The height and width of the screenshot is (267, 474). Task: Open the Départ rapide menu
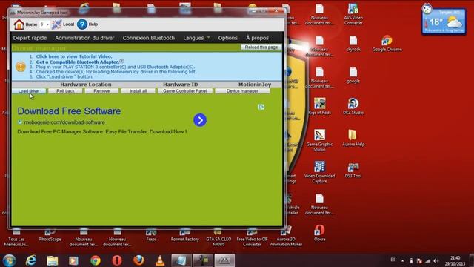click(x=30, y=38)
